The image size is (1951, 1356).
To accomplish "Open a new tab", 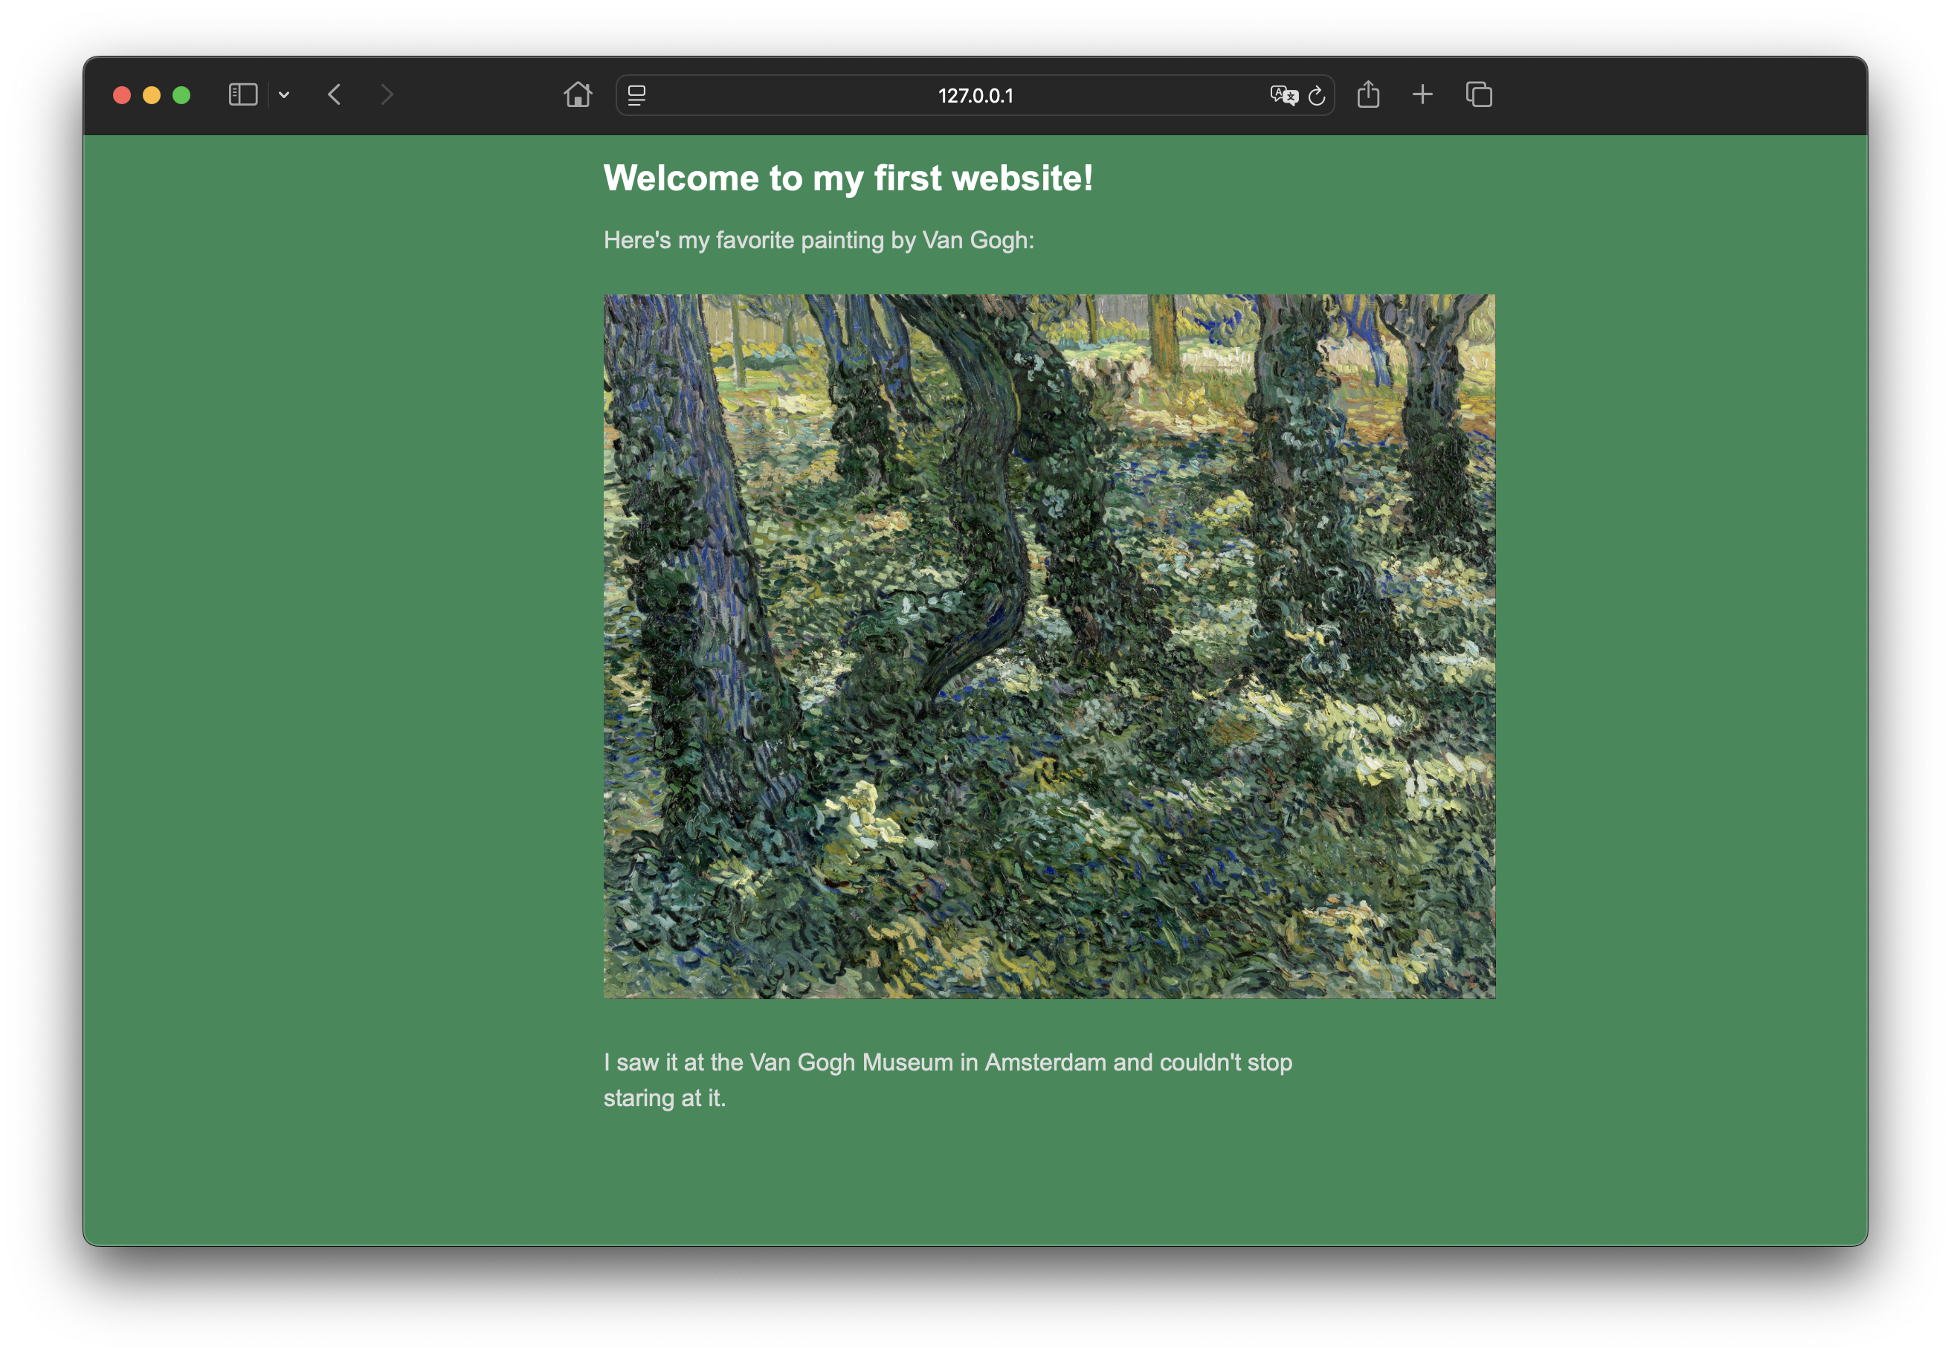I will coord(1422,94).
